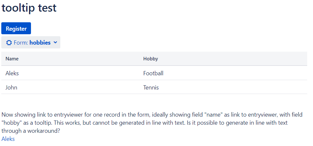Screen dimensions: 313x146
Task: Select the Football cell in the table
Action: pos(153,73)
